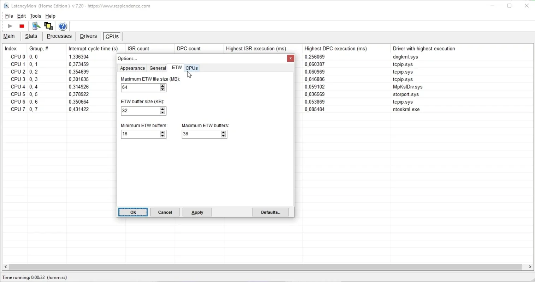
Task: Switch to the Main tab
Action: 9,36
